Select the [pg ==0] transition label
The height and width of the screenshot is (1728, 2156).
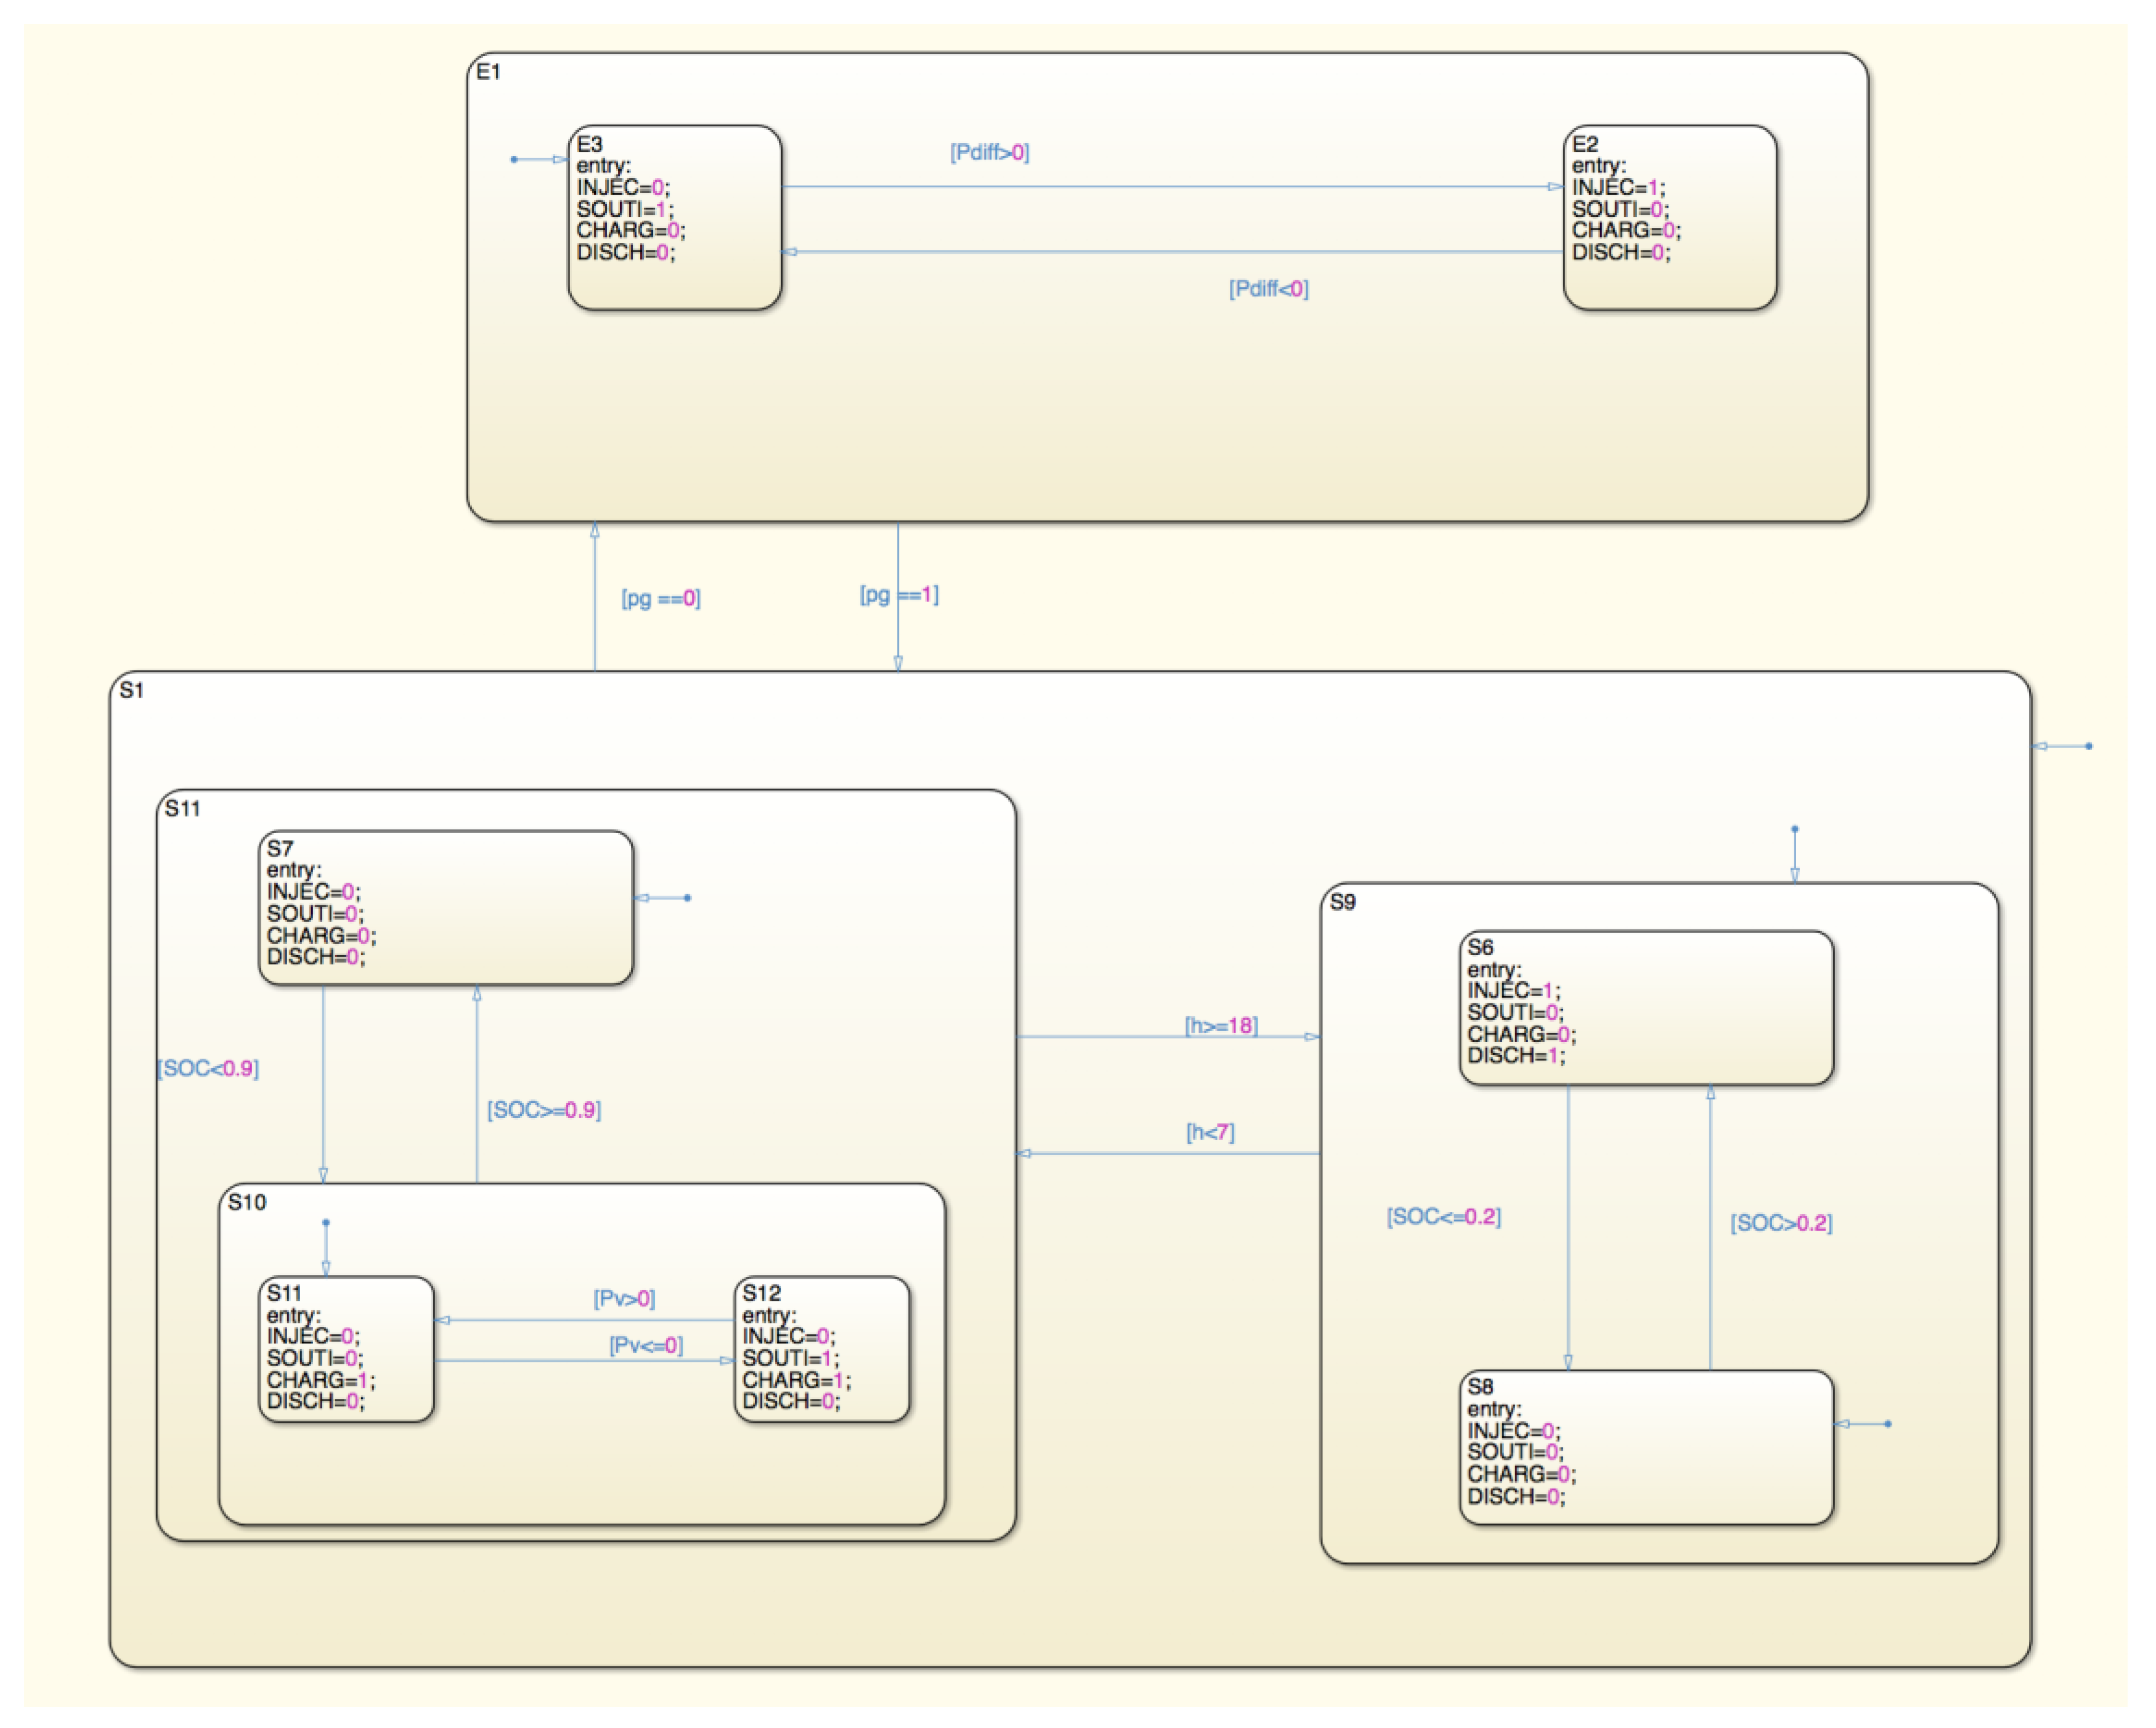661,598
